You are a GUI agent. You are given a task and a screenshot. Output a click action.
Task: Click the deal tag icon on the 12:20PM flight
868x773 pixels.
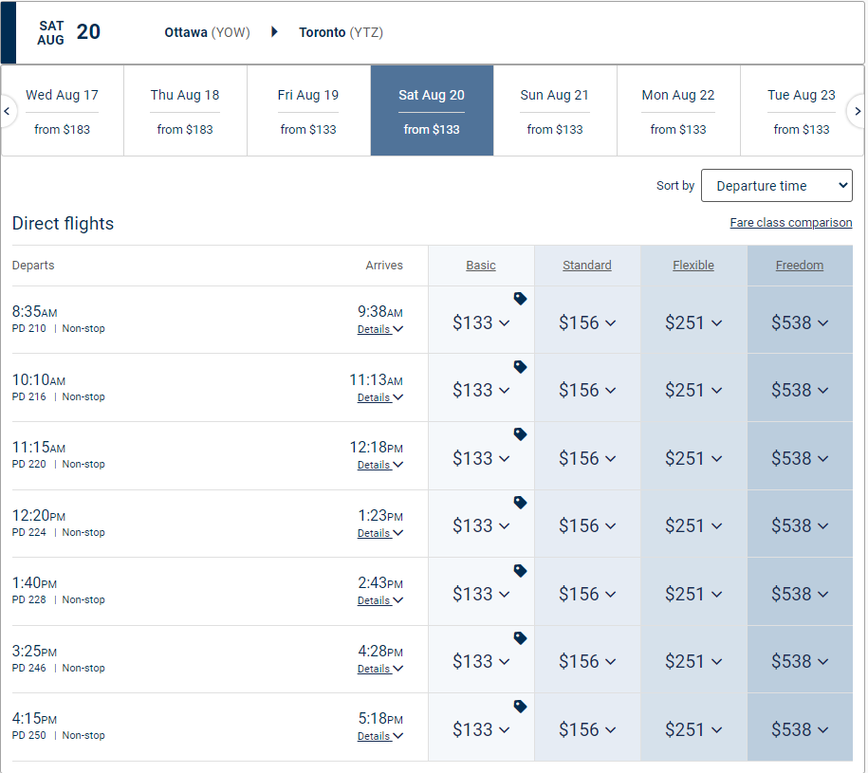click(520, 503)
